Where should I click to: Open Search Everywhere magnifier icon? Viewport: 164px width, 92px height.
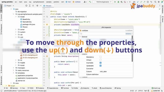pos(155,2)
